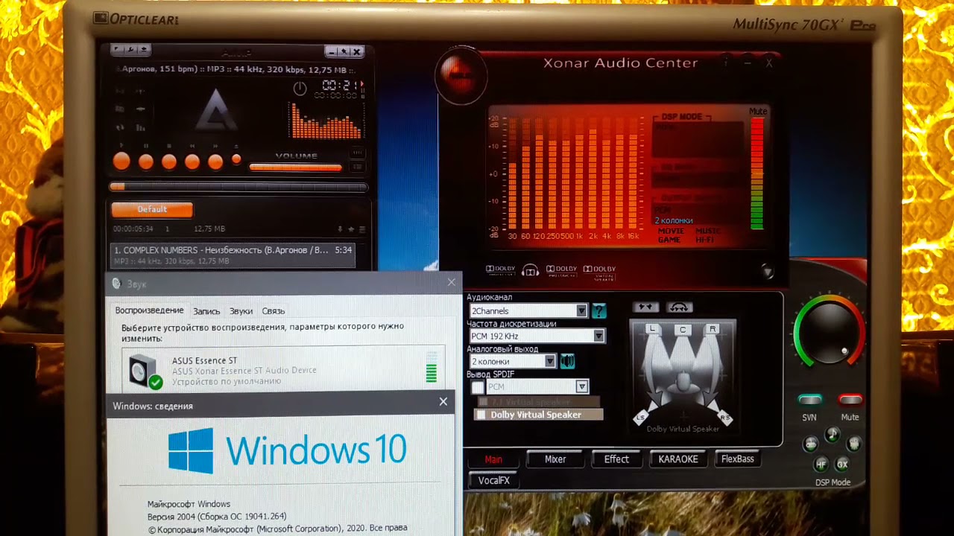Click playlist star favorites icon

(x=351, y=229)
